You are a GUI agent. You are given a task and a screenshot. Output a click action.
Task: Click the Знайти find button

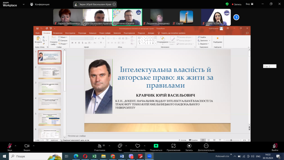[202, 37]
